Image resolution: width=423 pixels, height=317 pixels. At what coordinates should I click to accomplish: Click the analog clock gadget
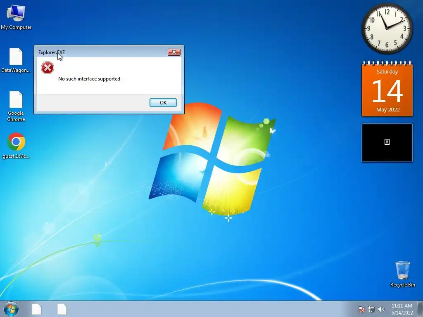click(x=387, y=28)
